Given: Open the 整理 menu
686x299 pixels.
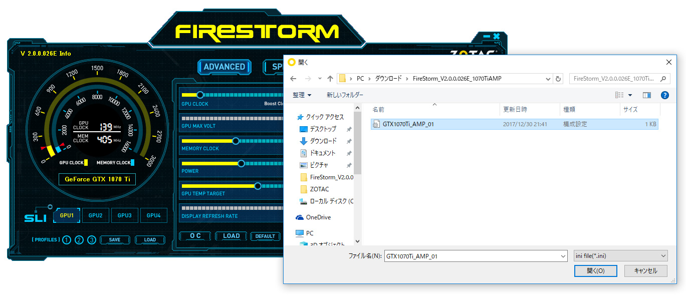Looking at the screenshot, I should (302, 95).
